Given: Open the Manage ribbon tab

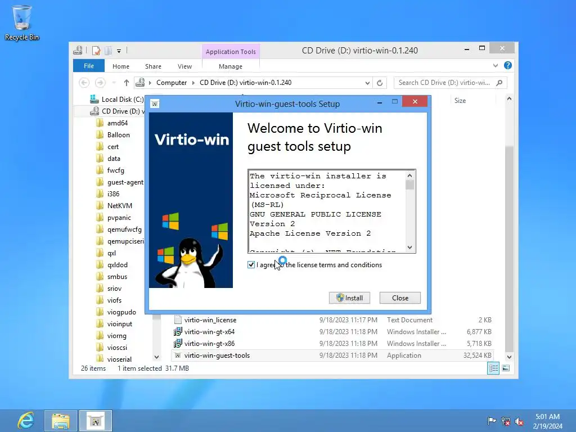Looking at the screenshot, I should tap(230, 66).
